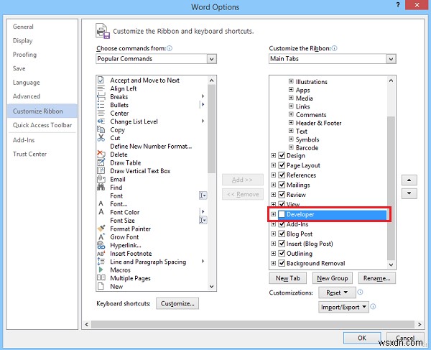The height and width of the screenshot is (350, 431).
Task: Click the Find binoculars icon
Action: point(101,188)
